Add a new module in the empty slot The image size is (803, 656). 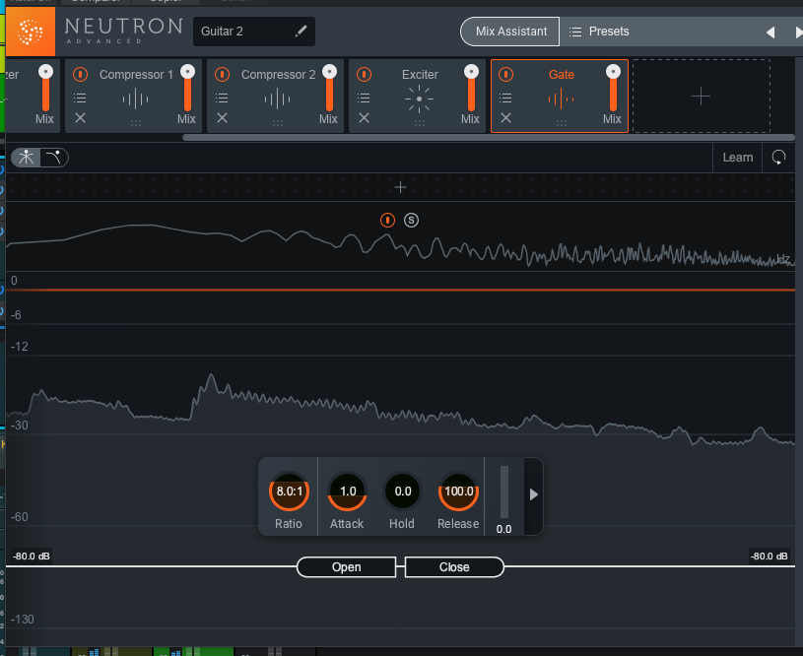click(x=701, y=97)
